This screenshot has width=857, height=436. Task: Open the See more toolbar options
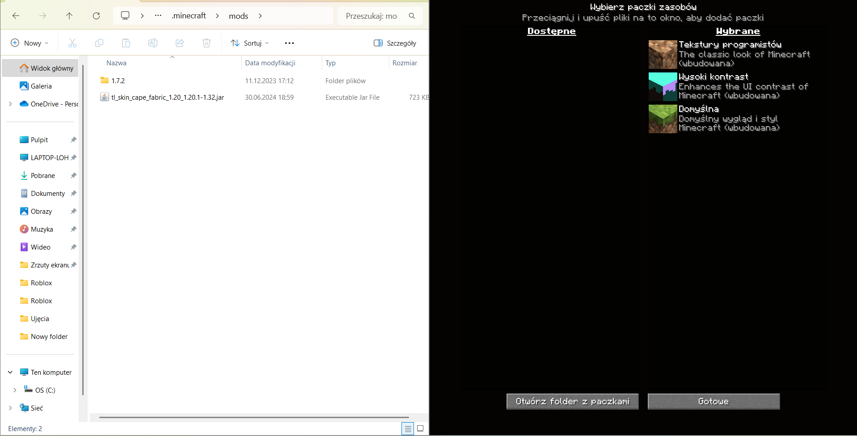click(289, 43)
